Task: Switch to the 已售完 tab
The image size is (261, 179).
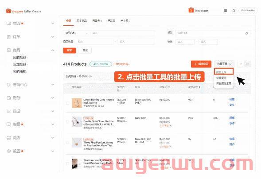Action: click(x=97, y=21)
